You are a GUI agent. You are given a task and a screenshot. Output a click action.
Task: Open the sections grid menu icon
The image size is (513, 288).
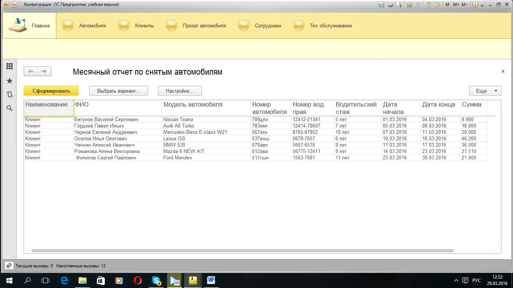point(10,66)
